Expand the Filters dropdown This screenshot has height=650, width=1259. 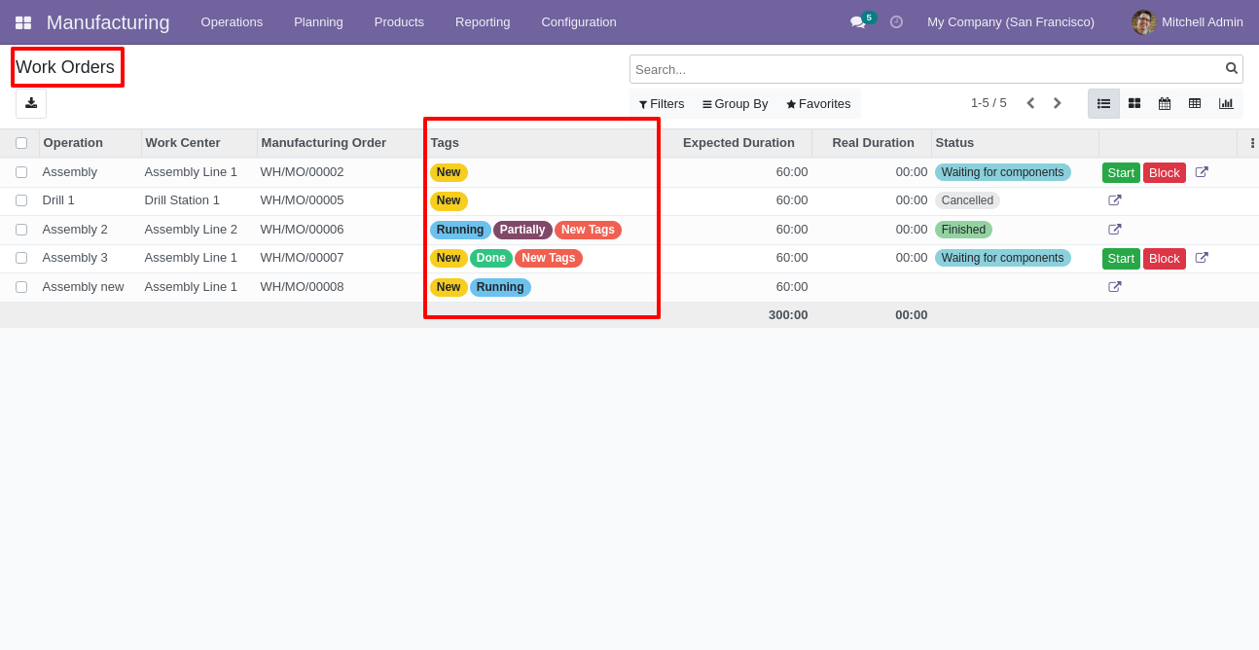(x=662, y=104)
